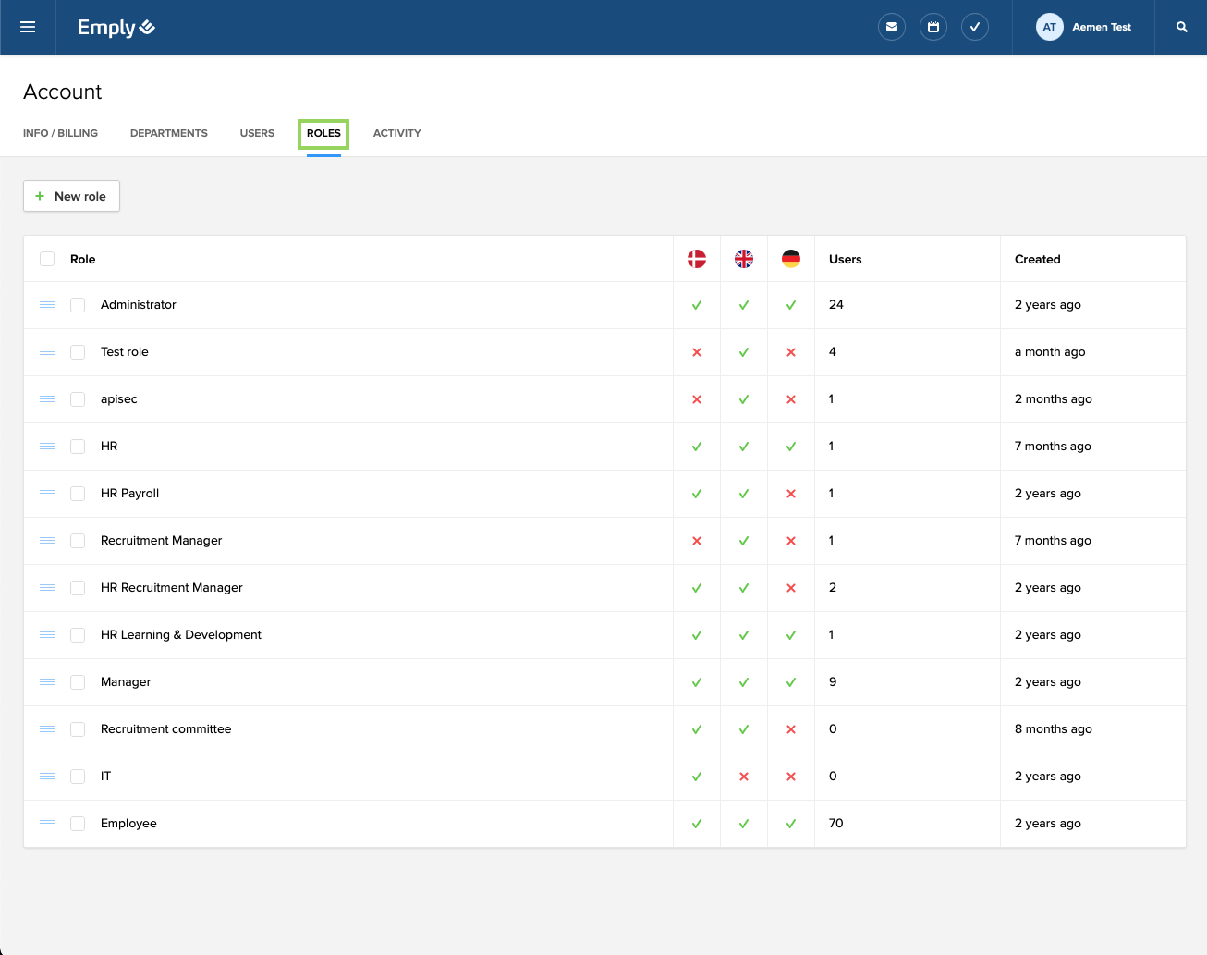This screenshot has width=1207, height=955.
Task: Switch to the USERS tab
Action: 257,132
